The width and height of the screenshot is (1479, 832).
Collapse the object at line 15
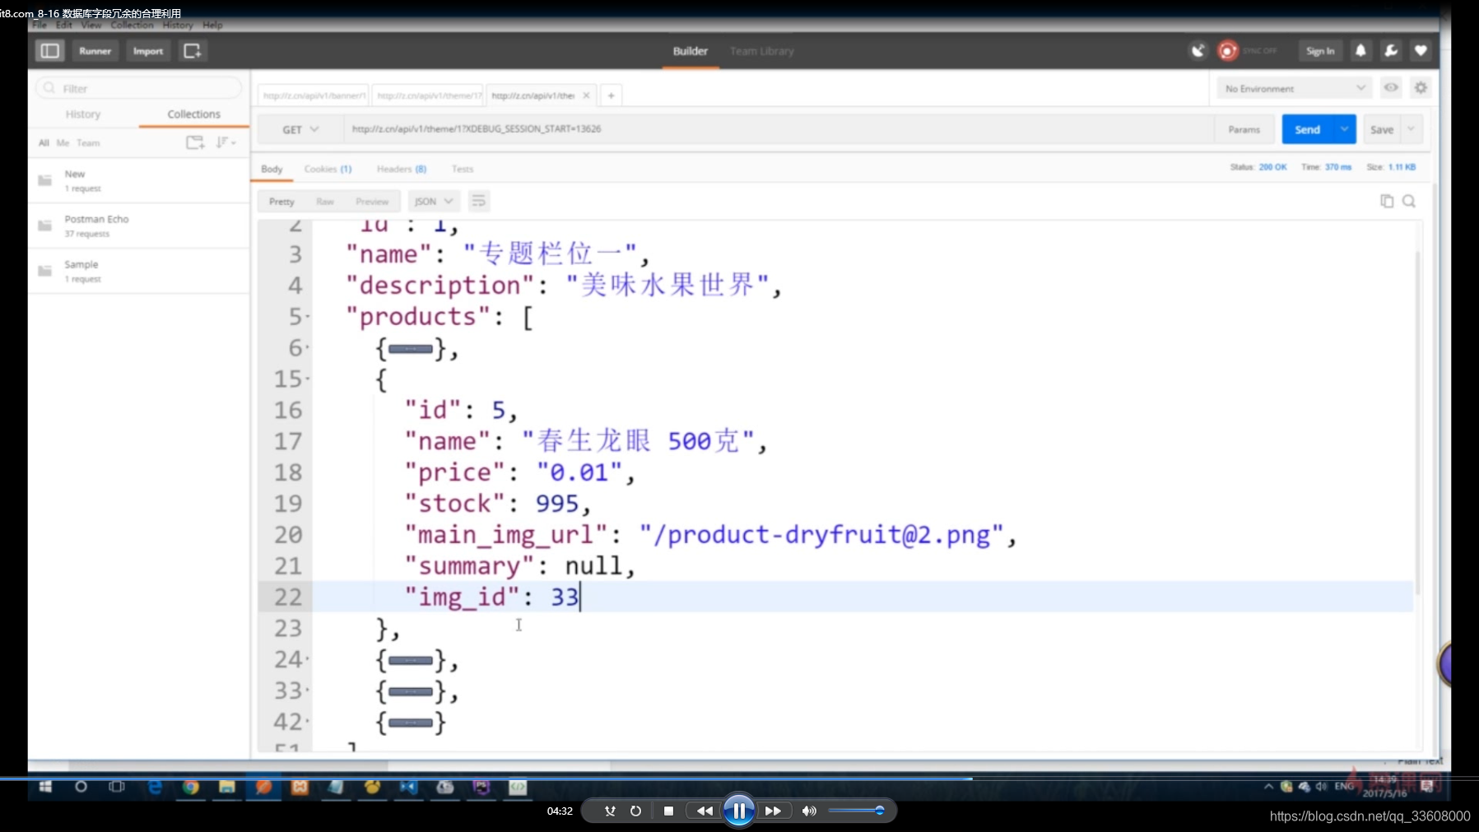(308, 379)
